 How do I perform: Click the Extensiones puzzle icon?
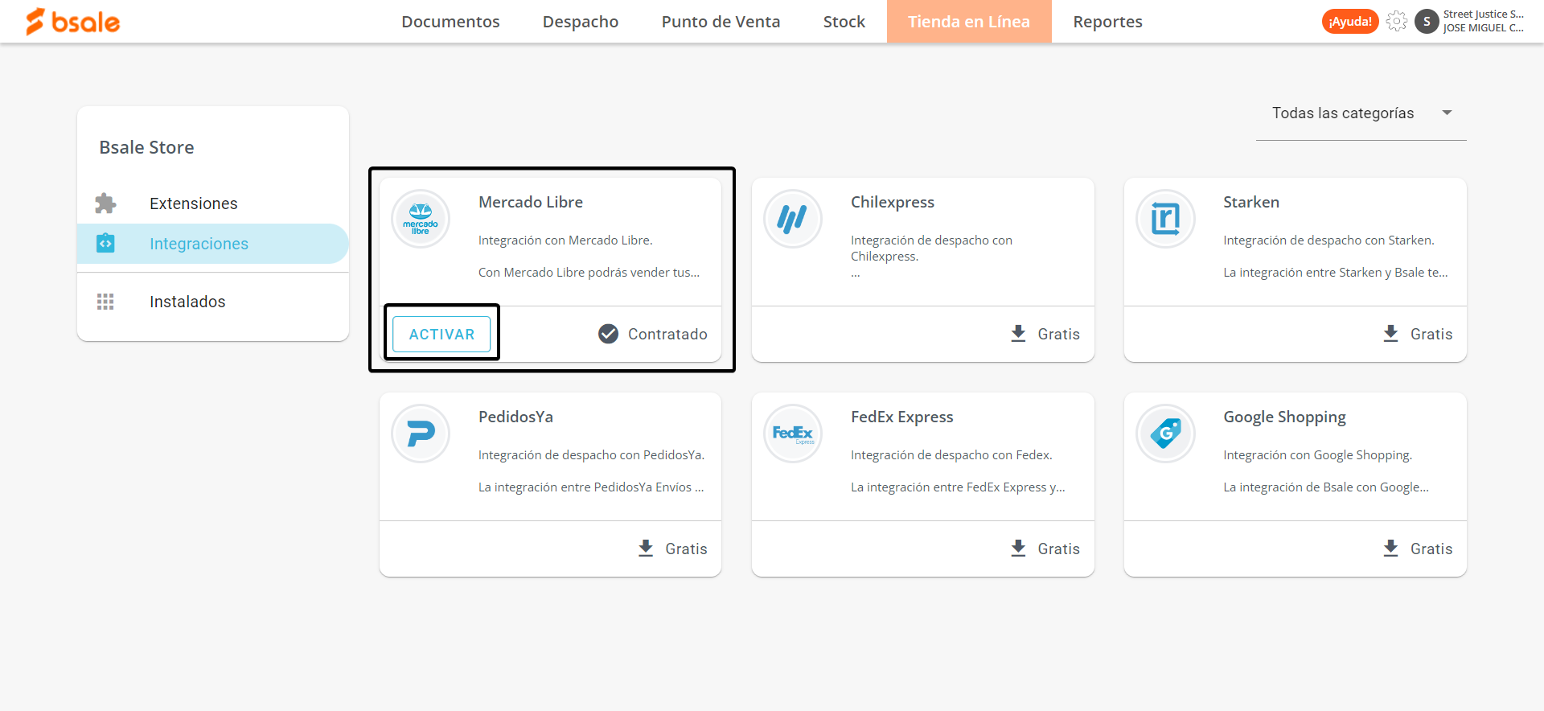[105, 203]
